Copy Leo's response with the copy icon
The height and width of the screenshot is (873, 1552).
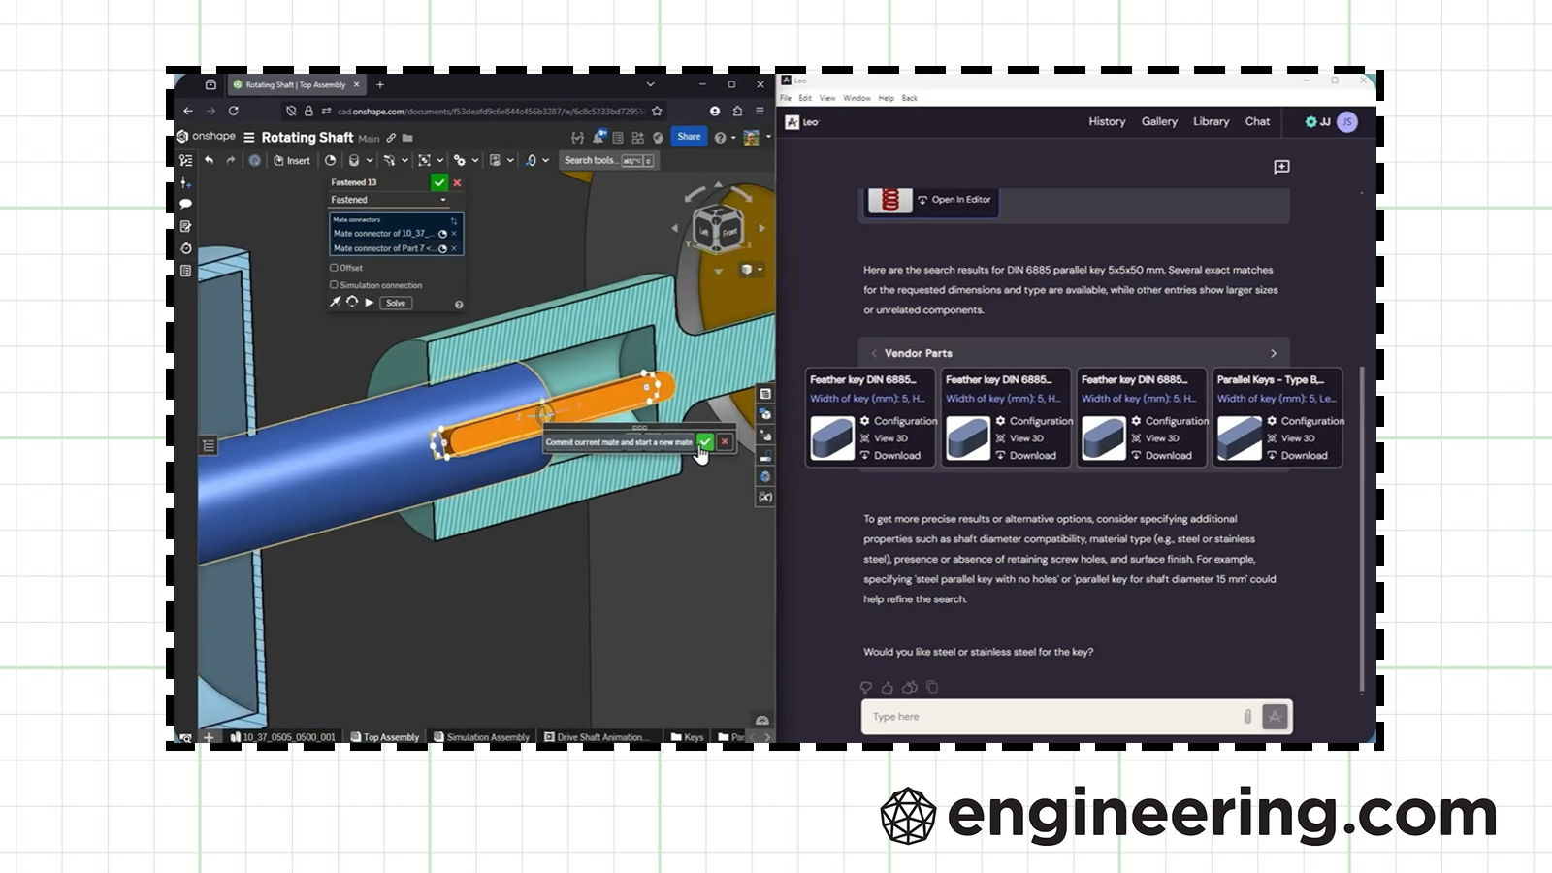coord(932,688)
